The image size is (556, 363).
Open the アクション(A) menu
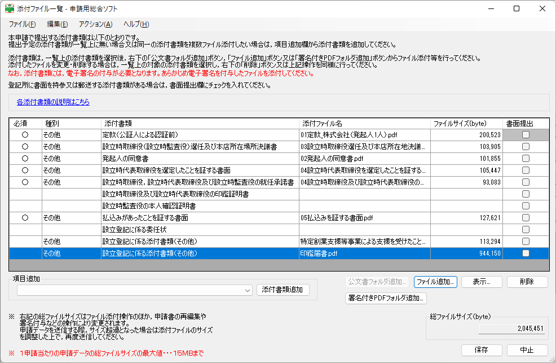click(95, 24)
